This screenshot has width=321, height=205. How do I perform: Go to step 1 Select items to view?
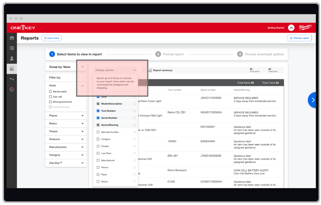(x=76, y=54)
